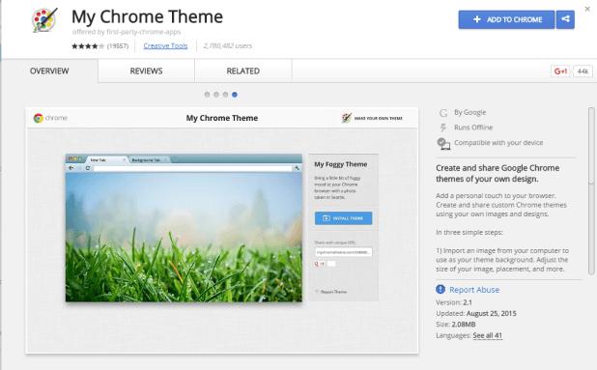Image resolution: width=597 pixels, height=370 pixels.
Task: Switch to the Related tab
Action: point(242,71)
